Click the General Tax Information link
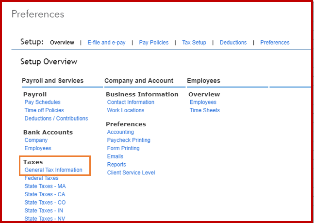The width and height of the screenshot is (314, 223). tap(53, 170)
